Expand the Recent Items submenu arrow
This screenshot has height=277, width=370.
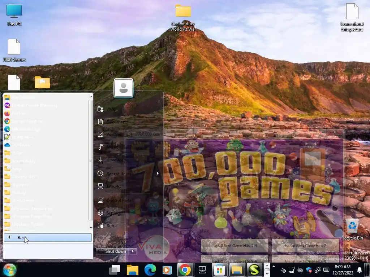pyautogui.click(x=158, y=173)
